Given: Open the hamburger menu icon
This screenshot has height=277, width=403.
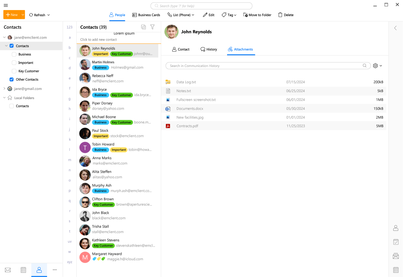Looking at the screenshot, I should (x=6, y=5).
